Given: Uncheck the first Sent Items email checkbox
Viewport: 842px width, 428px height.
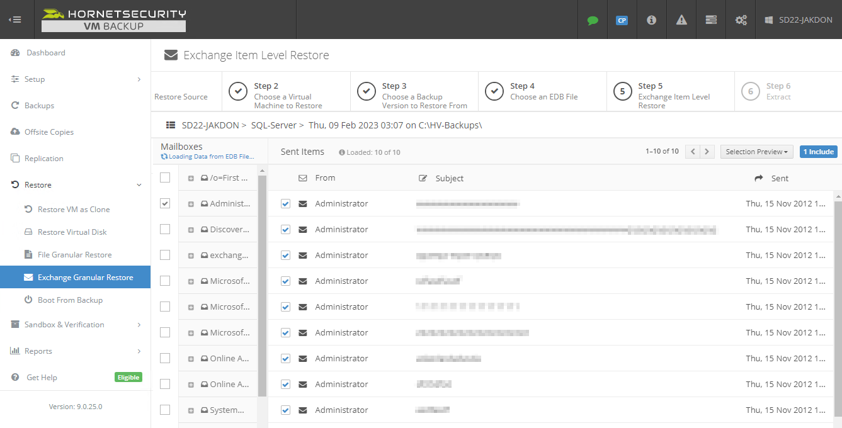Looking at the screenshot, I should tap(285, 204).
